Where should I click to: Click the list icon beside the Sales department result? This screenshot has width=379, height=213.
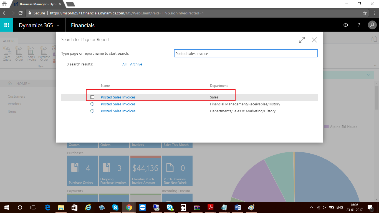tap(92, 97)
